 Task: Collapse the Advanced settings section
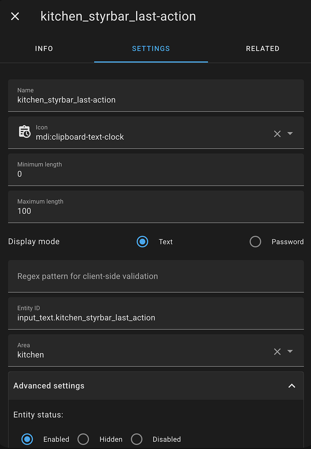click(292, 386)
